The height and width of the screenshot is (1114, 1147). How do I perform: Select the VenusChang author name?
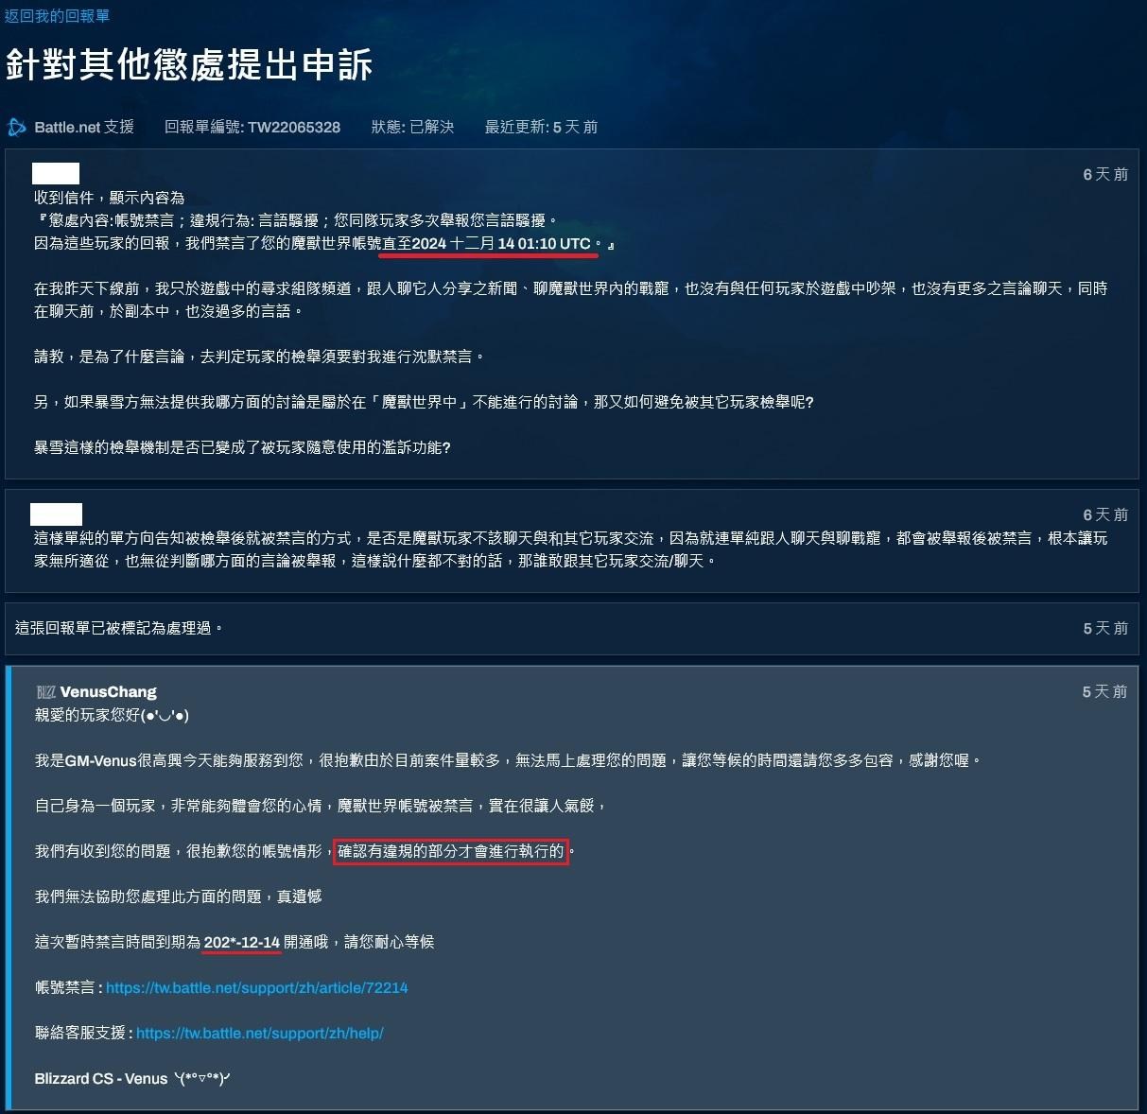click(108, 692)
